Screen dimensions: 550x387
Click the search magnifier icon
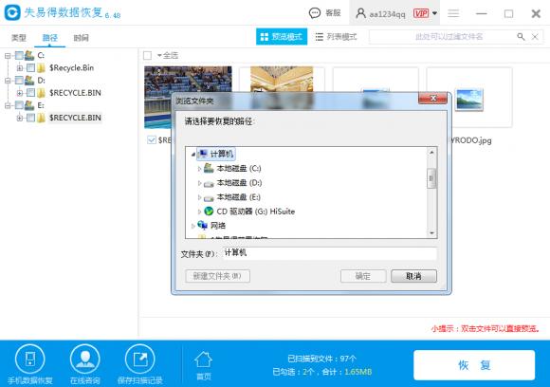pyautogui.click(x=521, y=36)
